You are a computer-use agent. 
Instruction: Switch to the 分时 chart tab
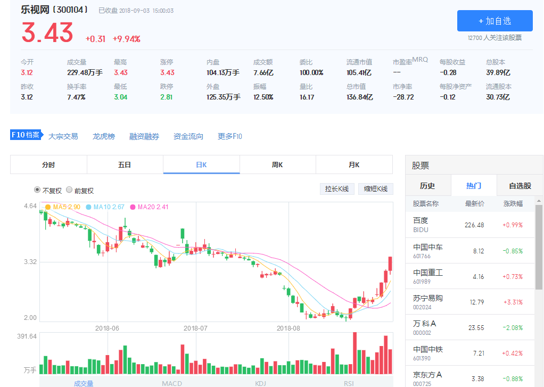pyautogui.click(x=48, y=164)
